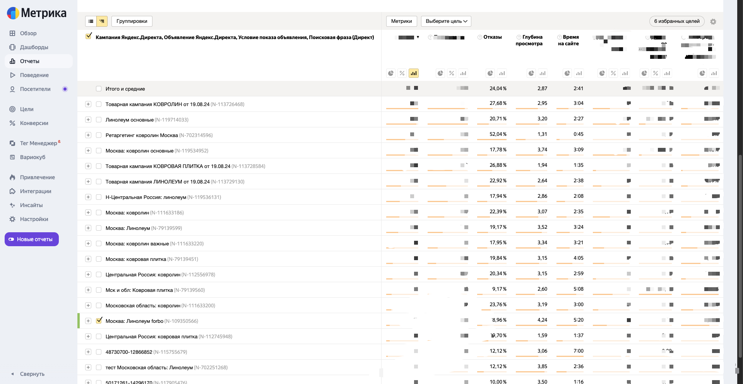The height and width of the screenshot is (384, 743).
Task: Expand Товарная кампания КОВРОЛИН row
Action: [88, 104]
